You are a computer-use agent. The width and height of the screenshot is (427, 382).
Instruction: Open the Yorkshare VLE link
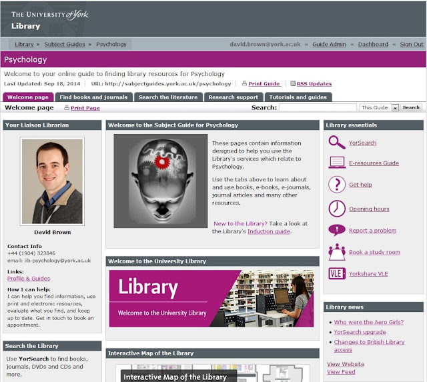tap(368, 274)
